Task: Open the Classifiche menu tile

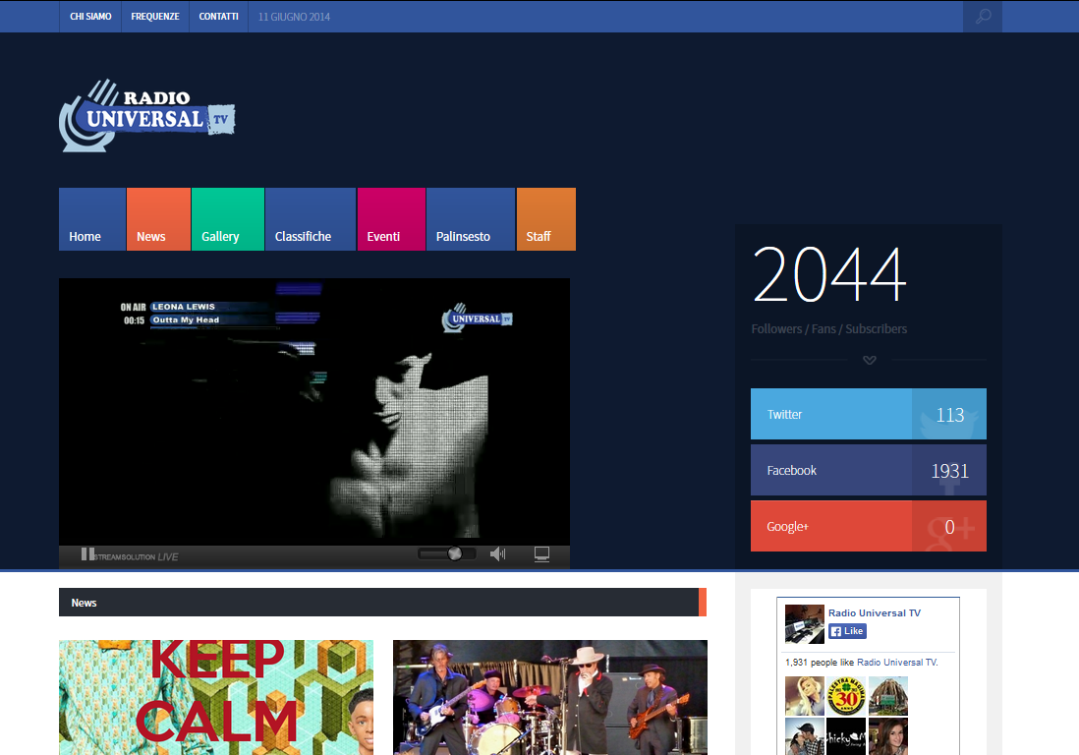Action: coord(310,219)
